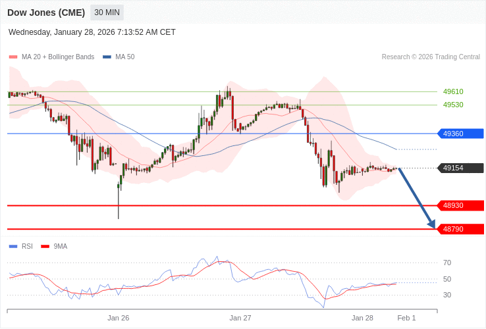486x329 pixels.
Task: Click the blue downward arrow head
Action: [431, 224]
